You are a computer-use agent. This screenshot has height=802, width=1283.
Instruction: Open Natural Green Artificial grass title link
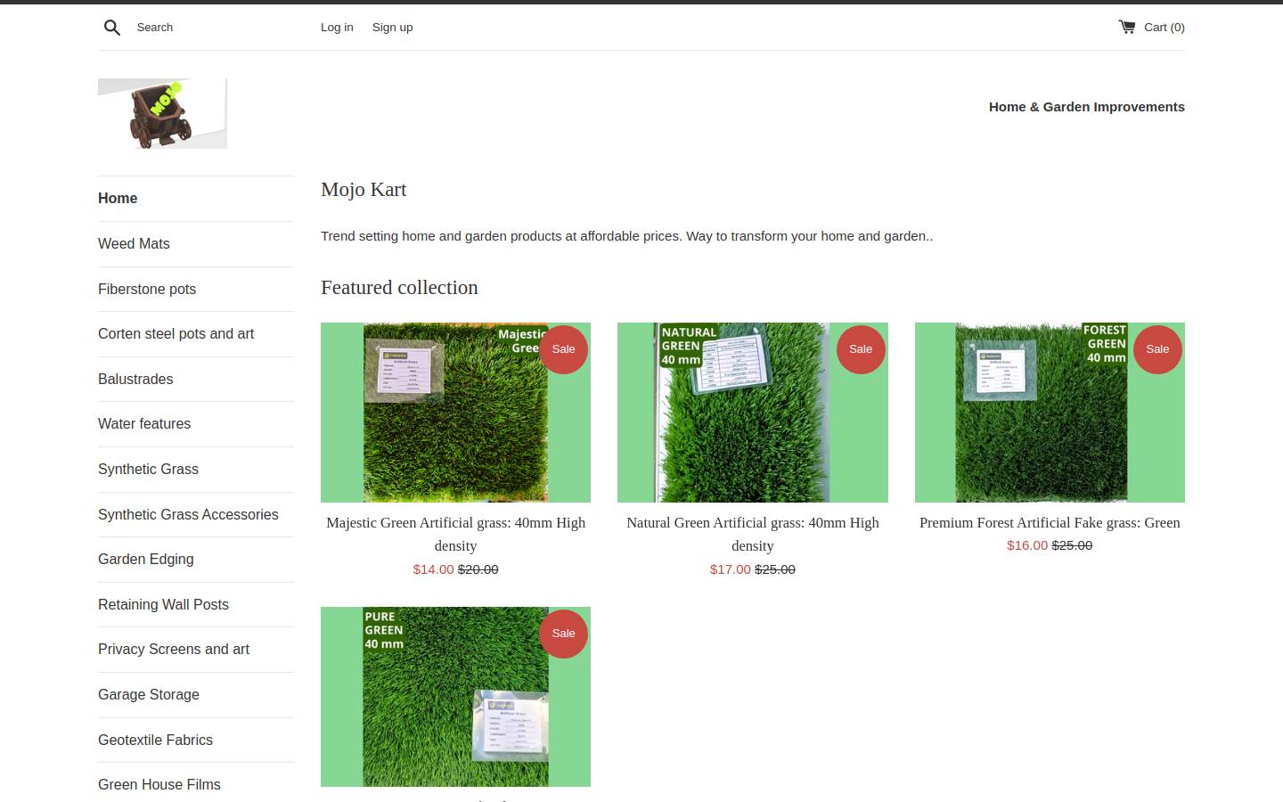[752, 534]
